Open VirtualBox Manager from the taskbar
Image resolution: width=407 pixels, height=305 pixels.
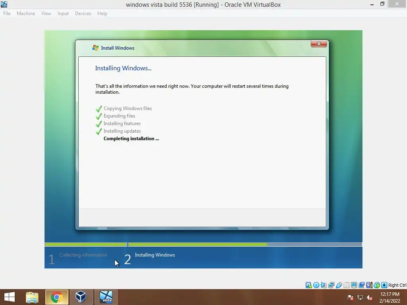pyautogui.click(x=81, y=297)
